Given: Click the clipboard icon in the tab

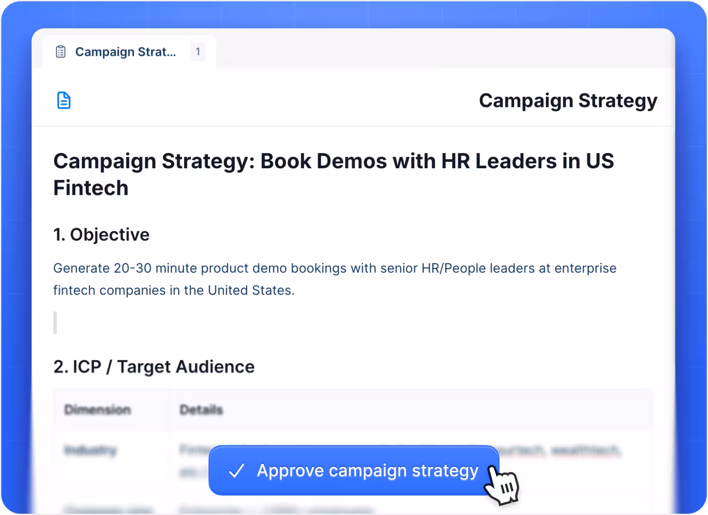Looking at the screenshot, I should [x=61, y=52].
